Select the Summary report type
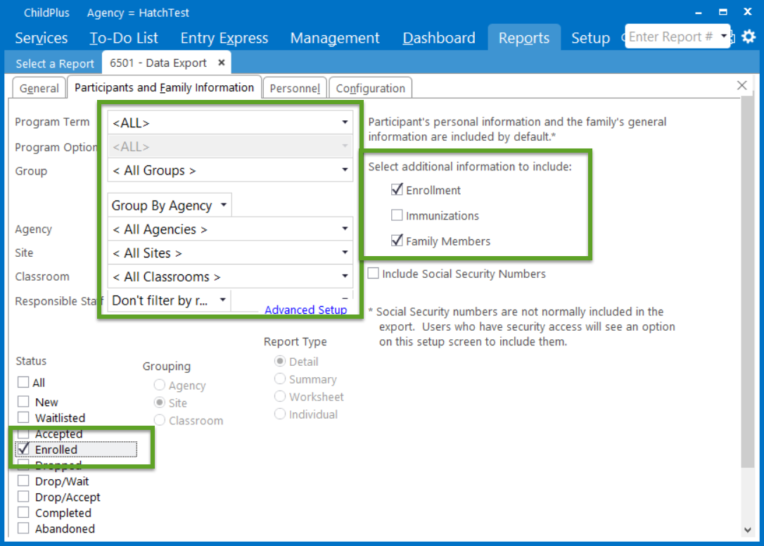The width and height of the screenshot is (764, 546). click(280, 379)
